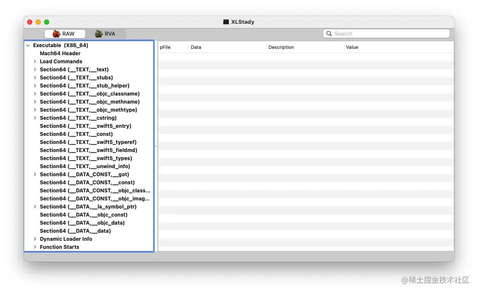Expand Section64 (__TEXT,__objc_methname) chevron
Screen dimensions: 478x293
(x=35, y=102)
